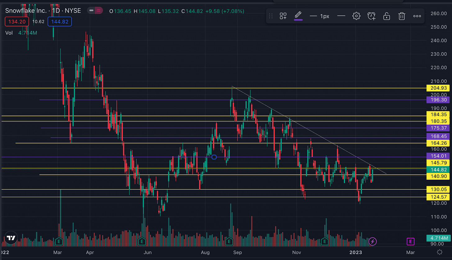Click the red 134.20 sell price button
Screen dimensions: 452x260
[17, 22]
